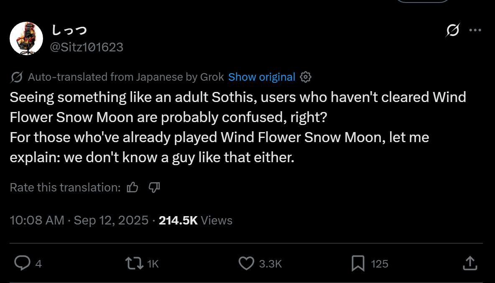Click the reply speech bubble icon
Image resolution: width=495 pixels, height=283 pixels.
22,263
